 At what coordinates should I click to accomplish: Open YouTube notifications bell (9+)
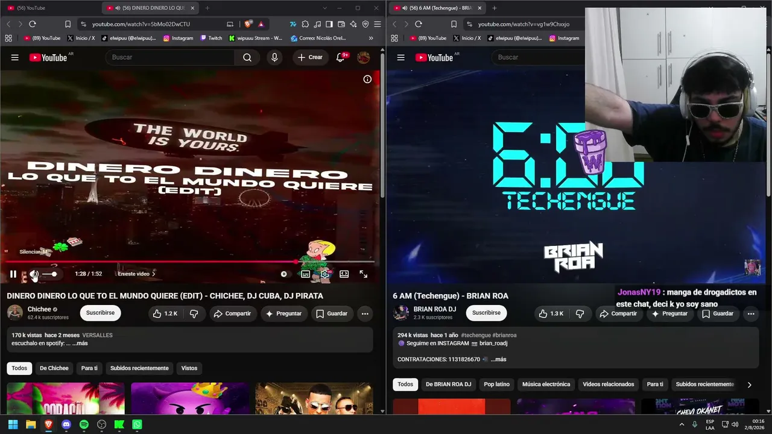(341, 57)
